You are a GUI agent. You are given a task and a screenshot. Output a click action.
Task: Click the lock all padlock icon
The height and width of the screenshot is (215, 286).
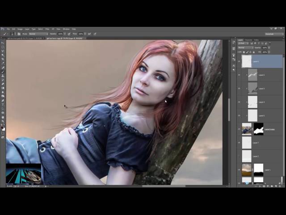pyautogui.click(x=253, y=52)
